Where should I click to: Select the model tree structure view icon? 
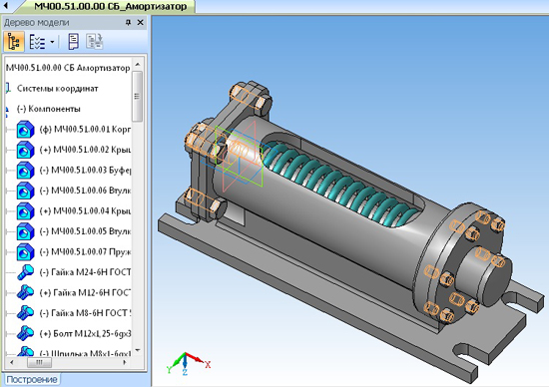pos(14,42)
